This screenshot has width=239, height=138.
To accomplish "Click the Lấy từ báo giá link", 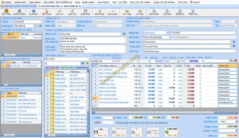I will (52, 67).
